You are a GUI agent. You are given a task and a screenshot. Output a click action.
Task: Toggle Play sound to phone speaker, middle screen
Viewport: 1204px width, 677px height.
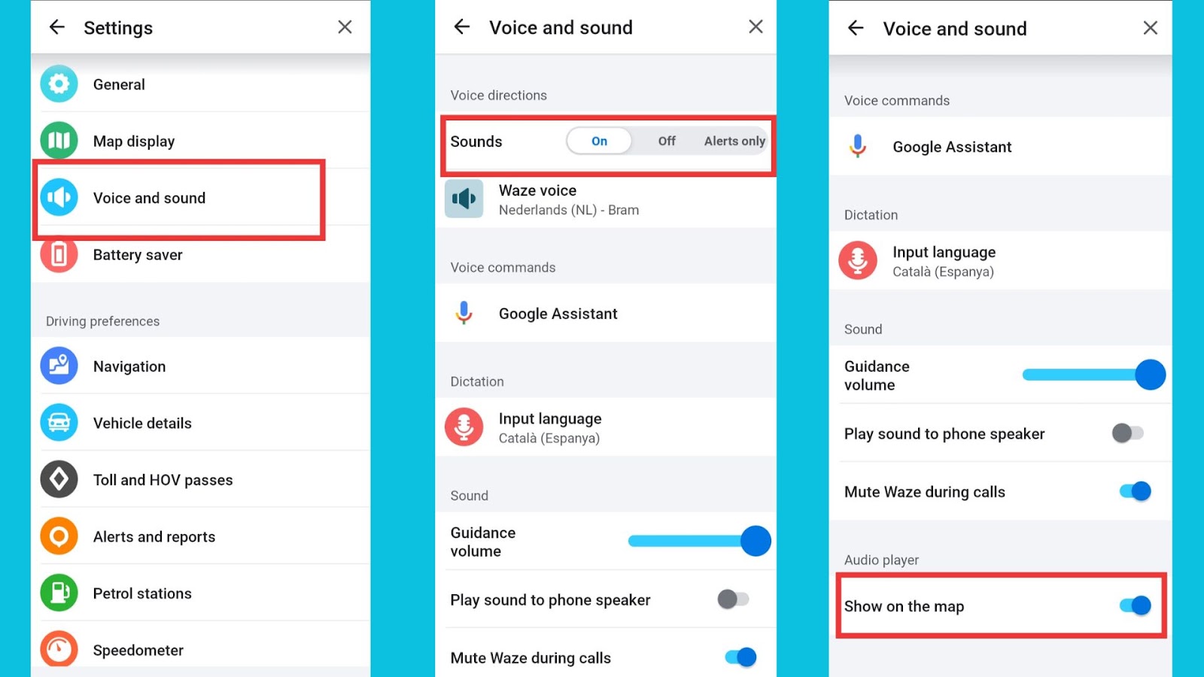point(733,600)
